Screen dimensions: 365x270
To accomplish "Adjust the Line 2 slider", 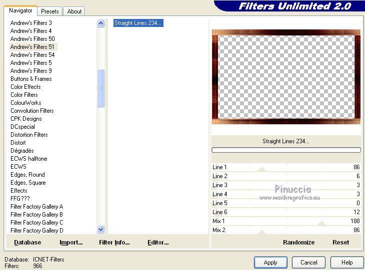I will click(x=286, y=176).
